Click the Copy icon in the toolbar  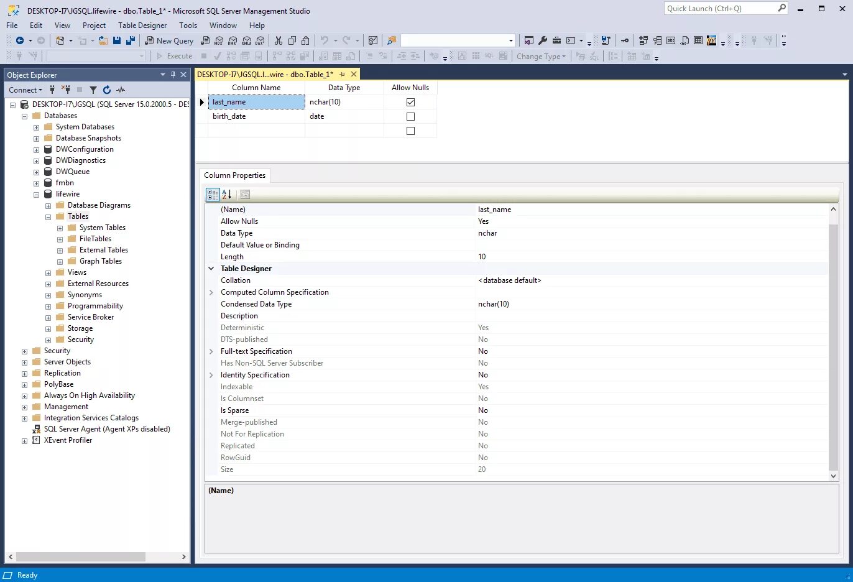point(292,40)
